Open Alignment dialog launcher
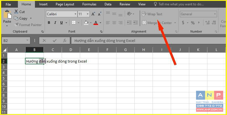The width and height of the screenshot is (227, 115). [176, 32]
